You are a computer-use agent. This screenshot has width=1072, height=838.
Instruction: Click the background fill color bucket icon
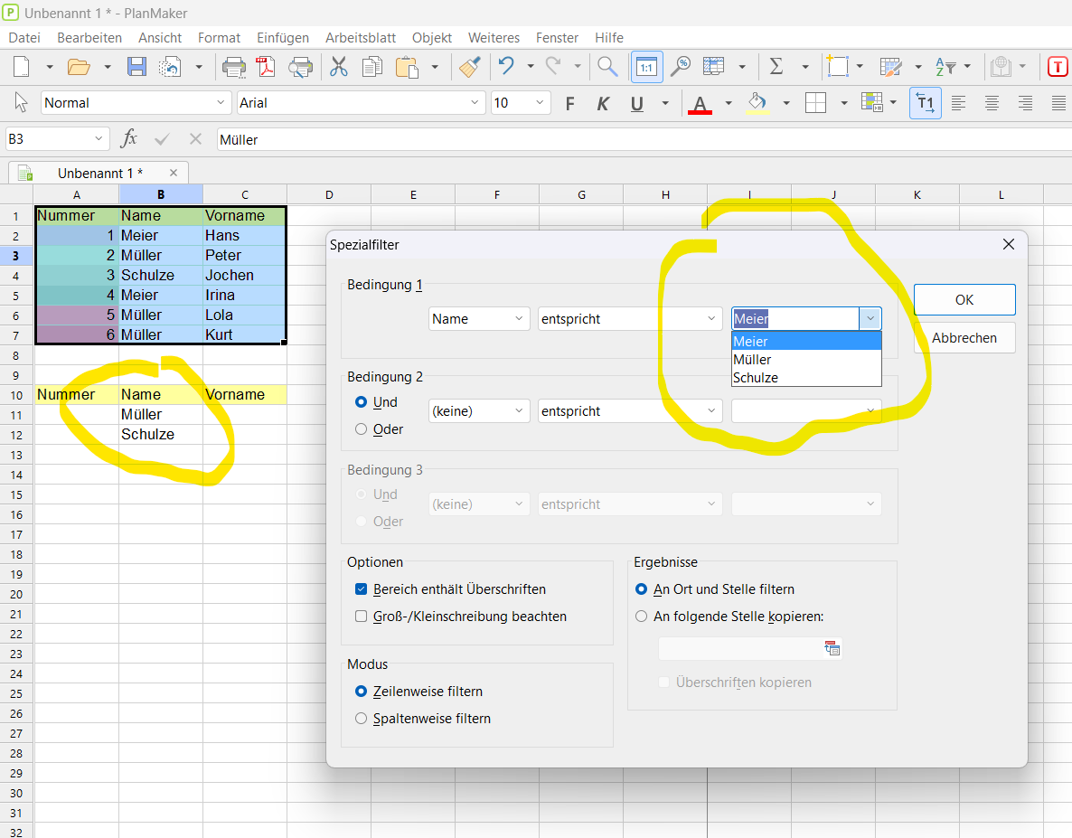coord(757,103)
